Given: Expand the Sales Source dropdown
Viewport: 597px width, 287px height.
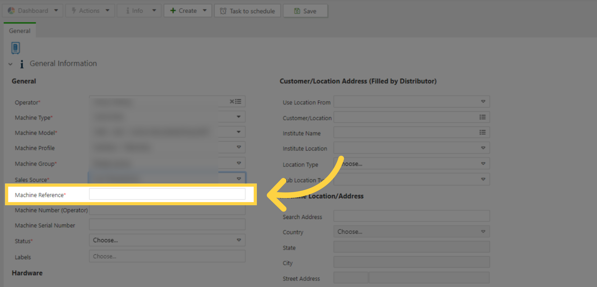Looking at the screenshot, I should tap(238, 178).
